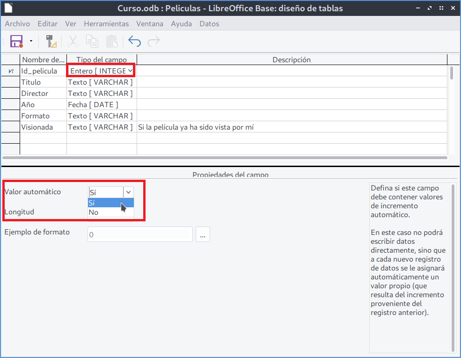Click the Save icon in the toolbar

click(x=17, y=41)
